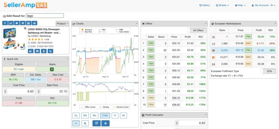Toggle the All Offers switch
Image resolution: width=279 pixels, height=129 pixels.
(x=197, y=30)
